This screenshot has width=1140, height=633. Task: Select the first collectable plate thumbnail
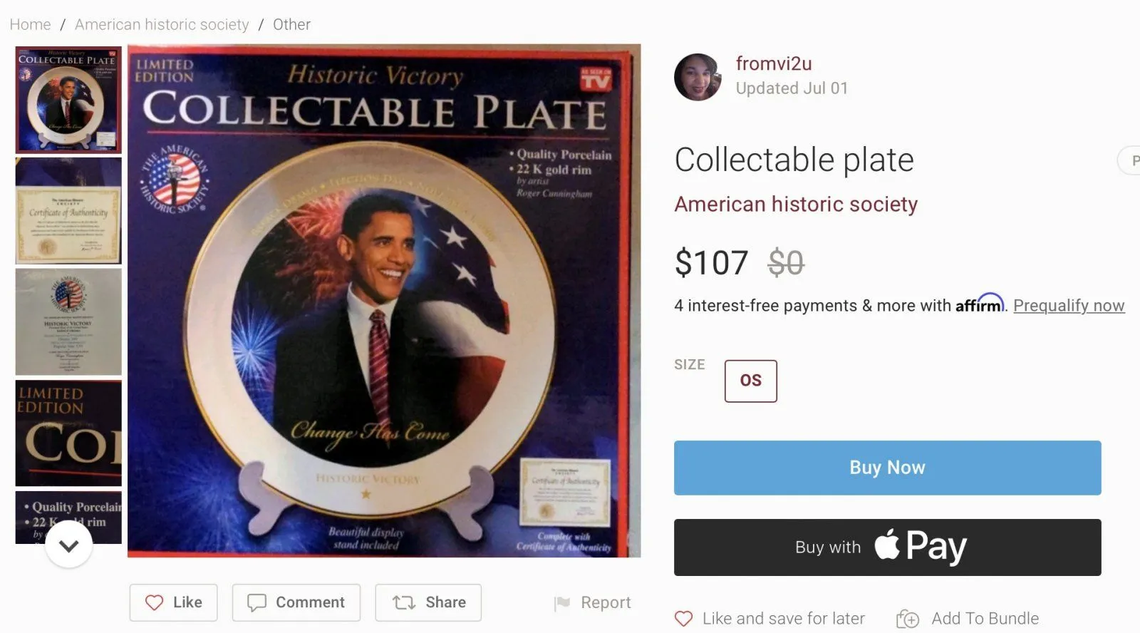[68, 100]
